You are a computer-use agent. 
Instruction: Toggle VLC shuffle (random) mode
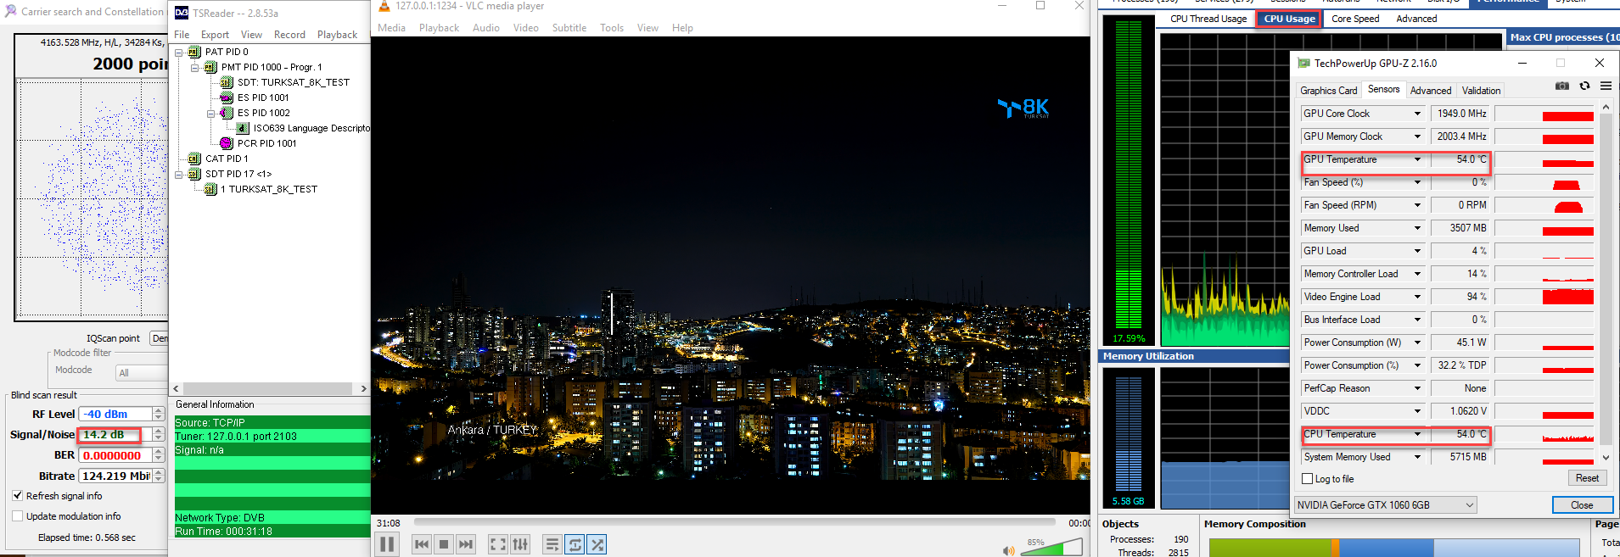pyautogui.click(x=597, y=544)
